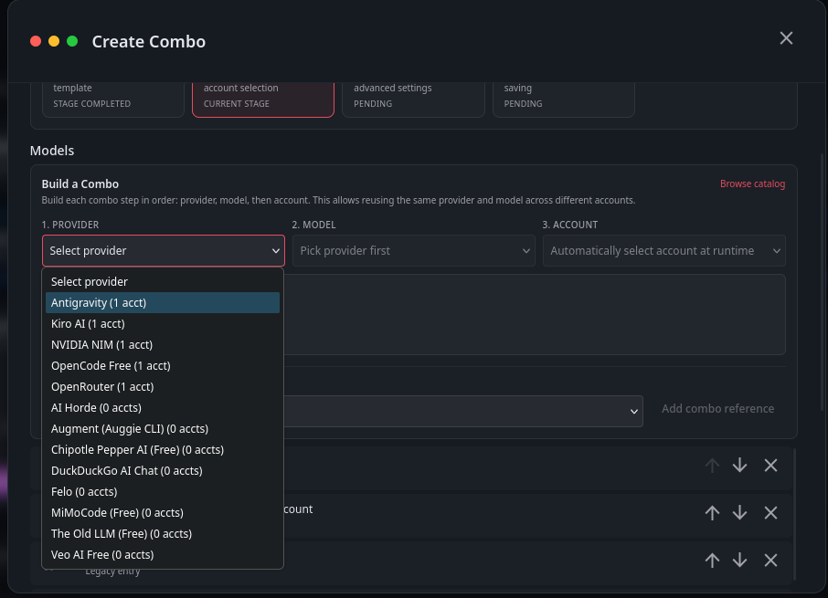The width and height of the screenshot is (828, 598).
Task: Click the red traffic-light dot
Action: [36, 41]
